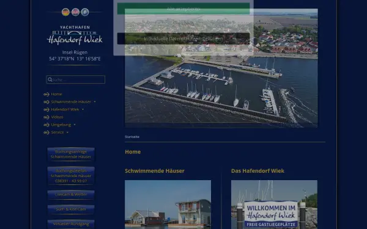Click Buchungstelefon Schwimmende Häuser button
The image size is (367, 229).
[x=71, y=176]
